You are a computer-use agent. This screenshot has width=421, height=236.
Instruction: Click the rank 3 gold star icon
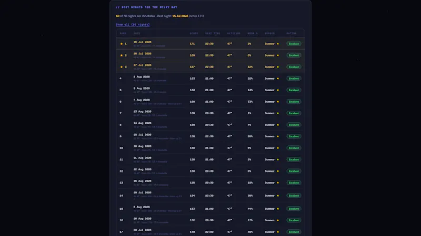[x=122, y=67]
